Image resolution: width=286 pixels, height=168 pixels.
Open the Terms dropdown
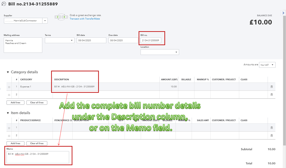[x=60, y=40]
